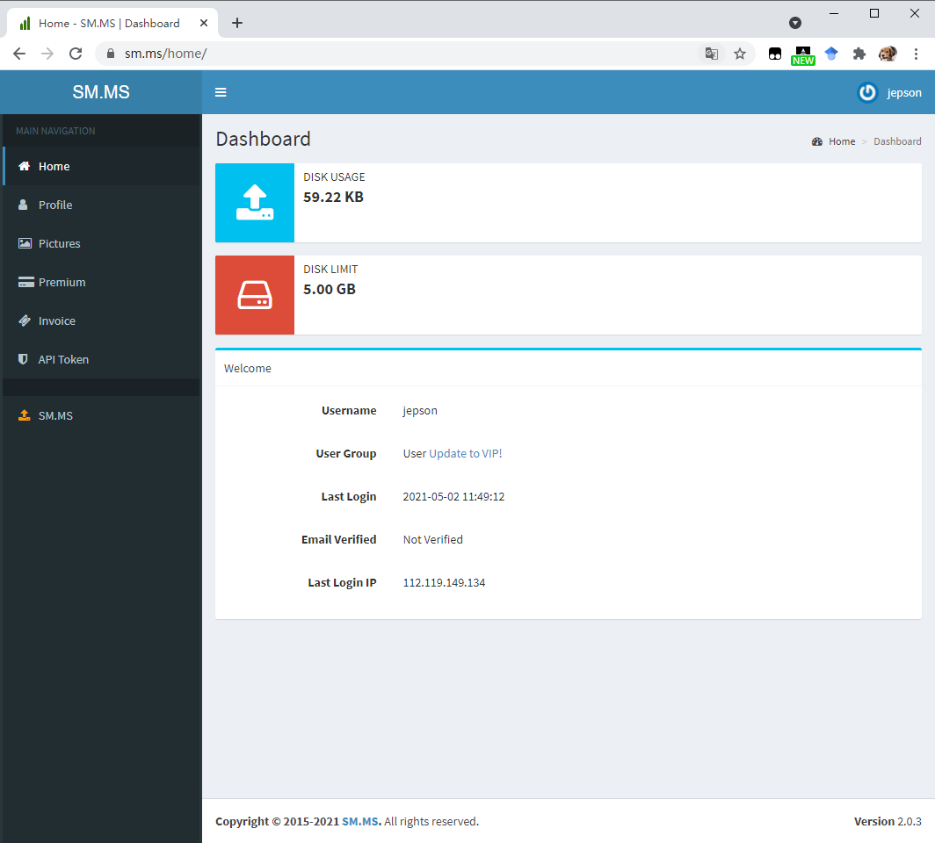
Task: Click the SM.MS logo in header
Action: 101,92
